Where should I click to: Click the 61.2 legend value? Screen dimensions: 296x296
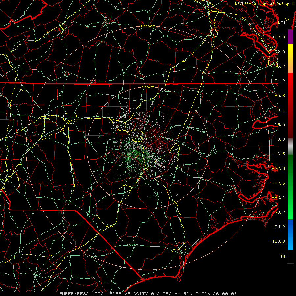[x=280, y=81]
